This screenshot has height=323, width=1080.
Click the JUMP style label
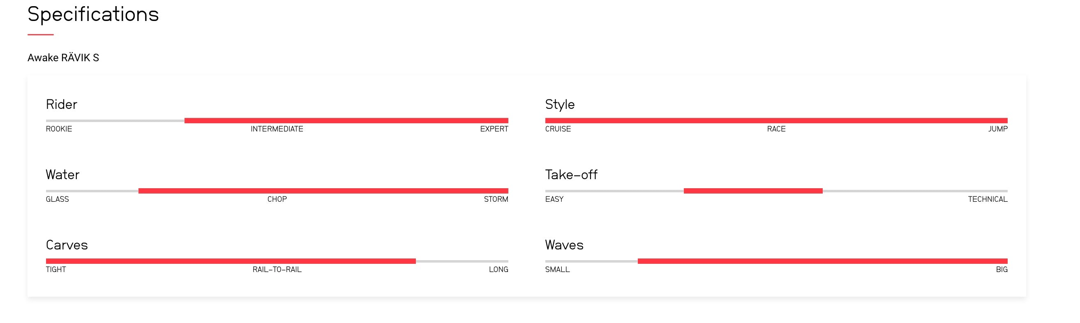pos(997,129)
